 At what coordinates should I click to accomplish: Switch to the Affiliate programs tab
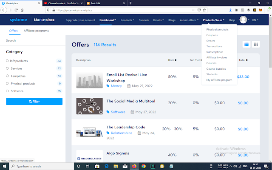[x=36, y=31]
